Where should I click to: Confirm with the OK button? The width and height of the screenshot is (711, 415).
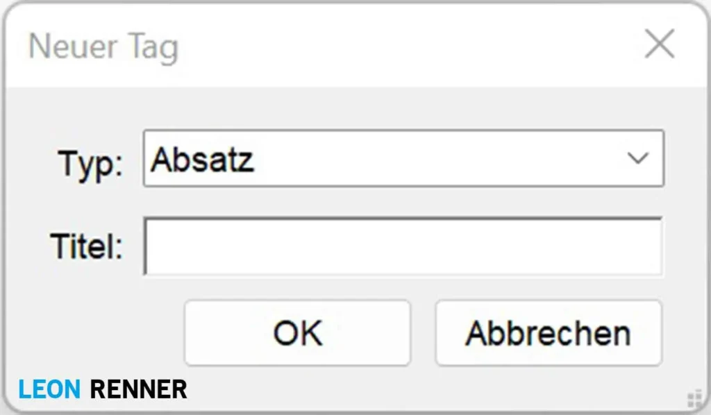point(297,333)
